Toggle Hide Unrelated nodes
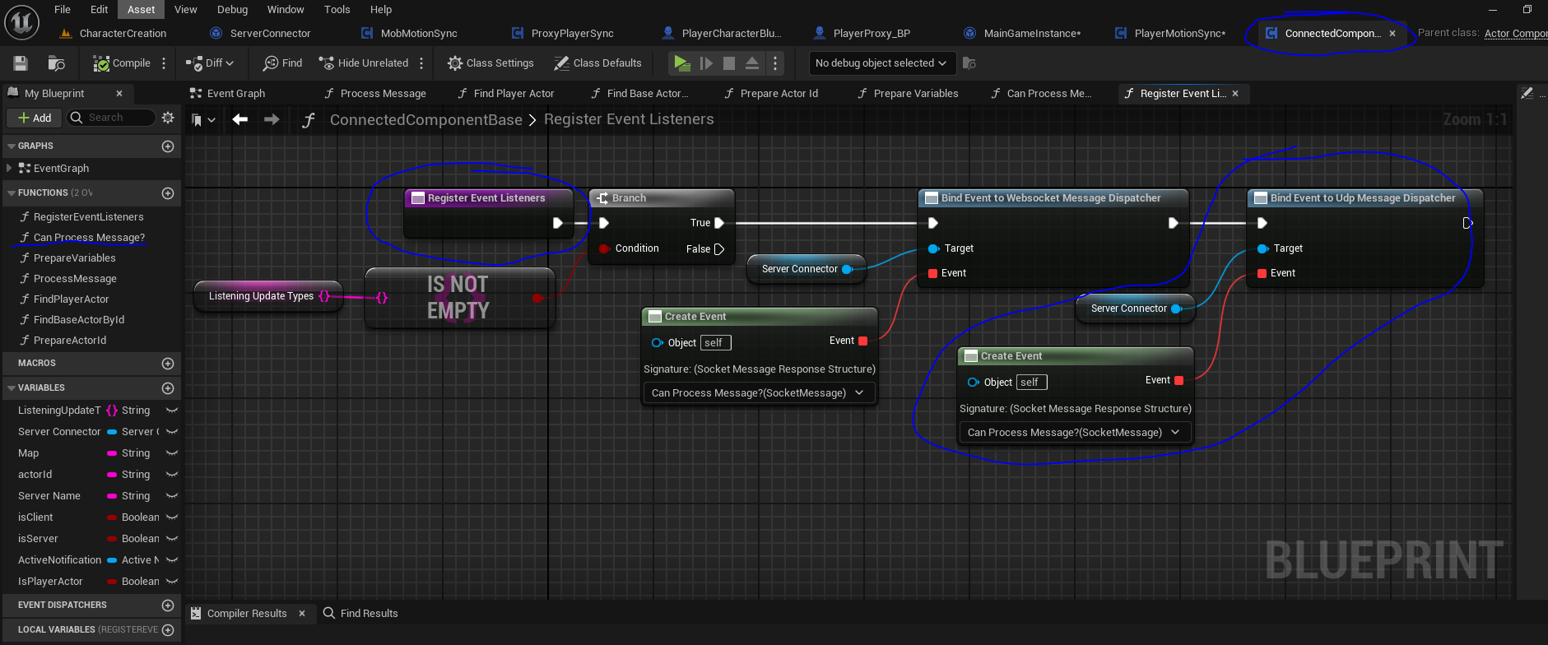The height and width of the screenshot is (645, 1548). tap(364, 63)
